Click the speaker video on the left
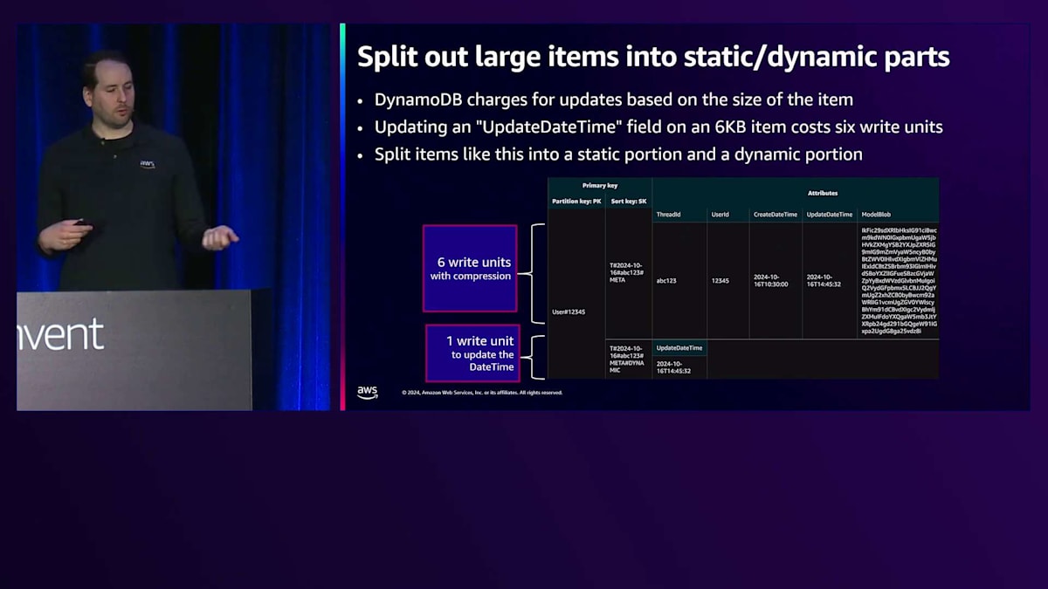Viewport: 1048px width, 589px height. (173, 216)
